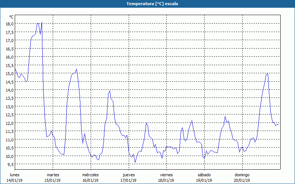Click the 15,0 axis value
Viewport: 295px width, 184px height.
pyautogui.click(x=10, y=73)
